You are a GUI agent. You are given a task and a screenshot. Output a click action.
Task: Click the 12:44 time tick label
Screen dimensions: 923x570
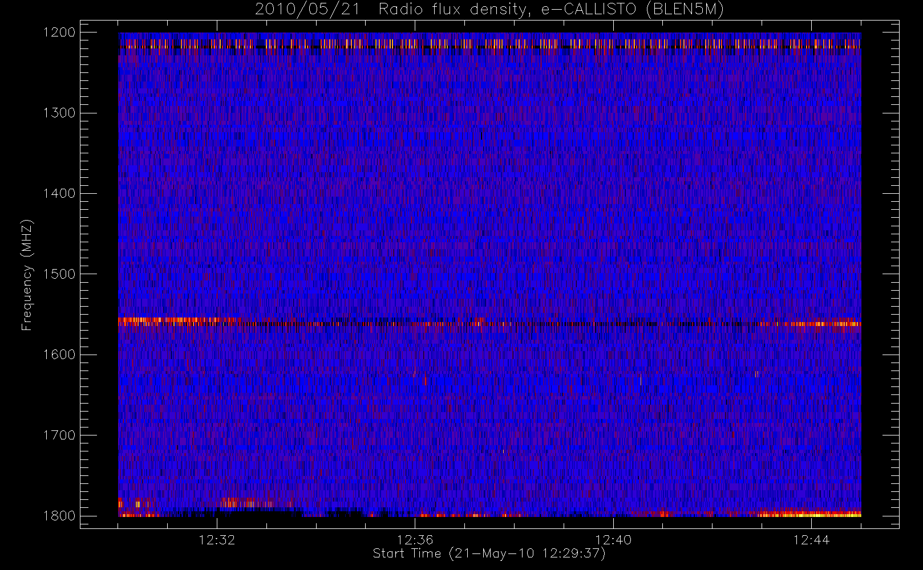[811, 540]
